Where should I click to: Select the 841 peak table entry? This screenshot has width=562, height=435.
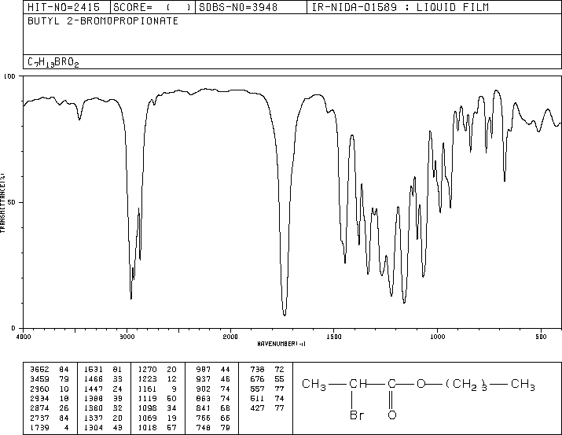click(213, 408)
